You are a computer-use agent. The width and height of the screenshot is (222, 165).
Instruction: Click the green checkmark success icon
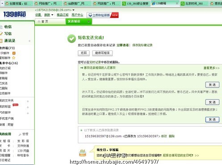[71, 39]
